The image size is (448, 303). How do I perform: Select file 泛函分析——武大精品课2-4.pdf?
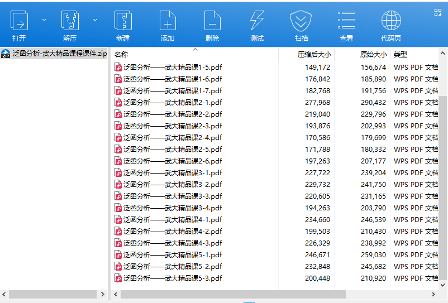[173, 137]
